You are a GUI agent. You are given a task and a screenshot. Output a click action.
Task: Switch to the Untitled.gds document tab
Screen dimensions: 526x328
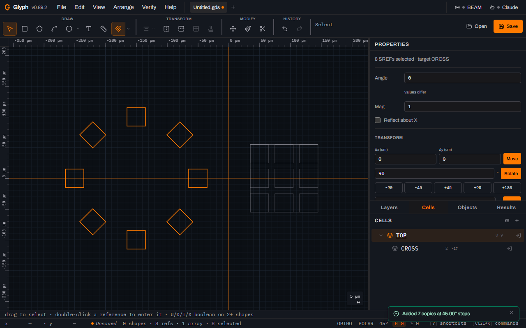[208, 7]
